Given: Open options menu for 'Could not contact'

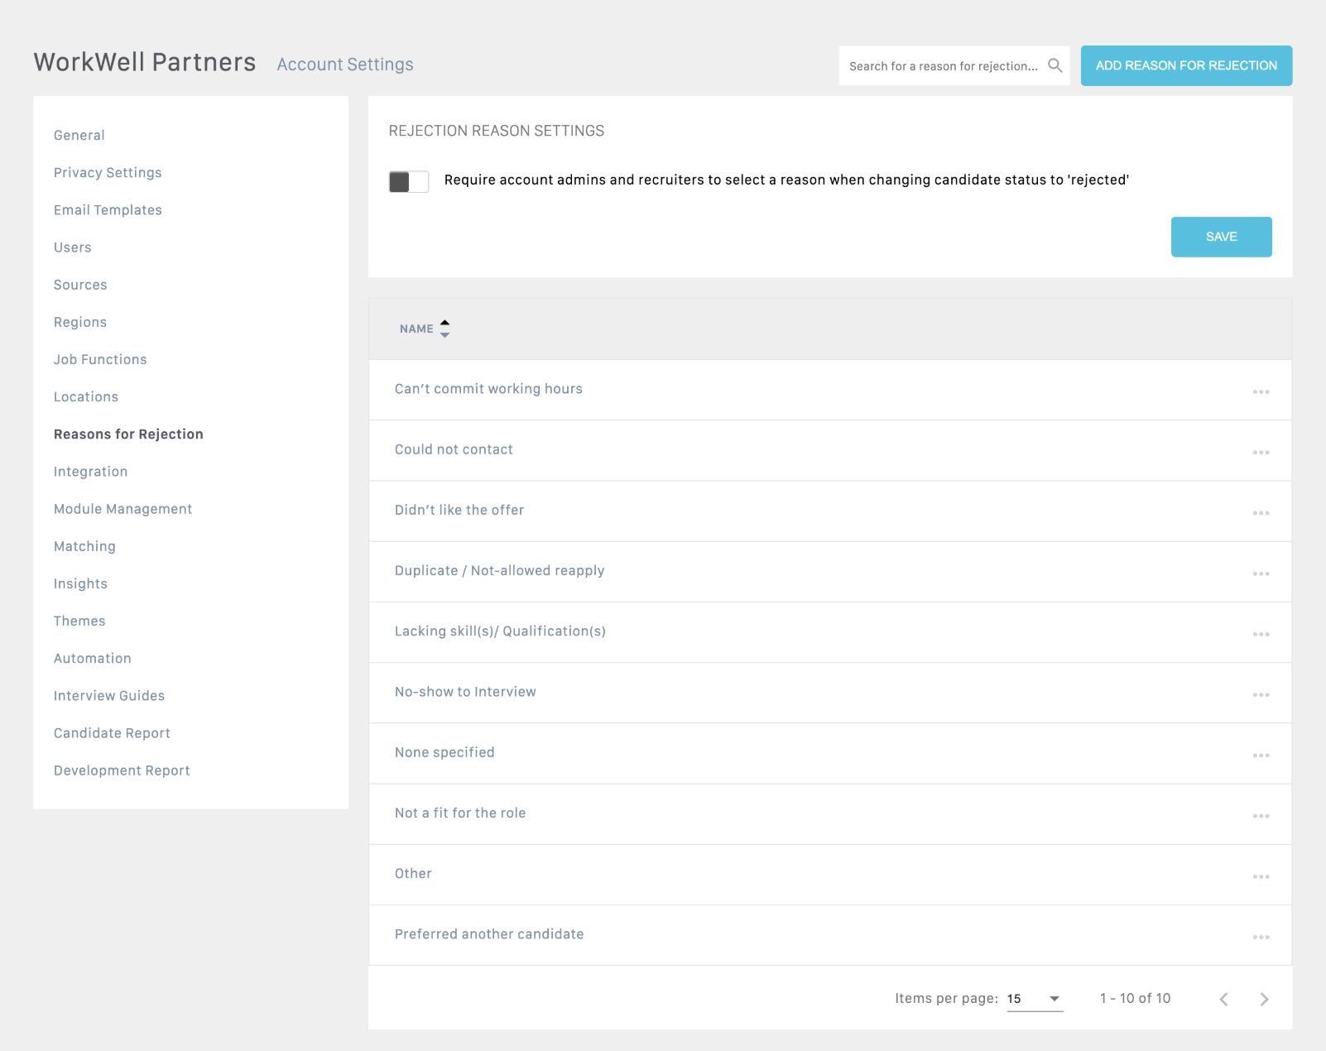Looking at the screenshot, I should tap(1261, 453).
